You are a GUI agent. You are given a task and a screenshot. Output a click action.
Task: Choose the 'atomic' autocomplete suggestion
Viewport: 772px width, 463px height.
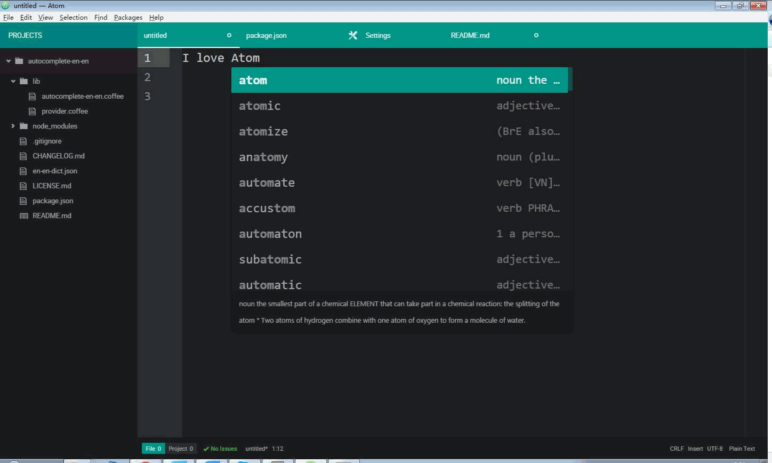399,106
